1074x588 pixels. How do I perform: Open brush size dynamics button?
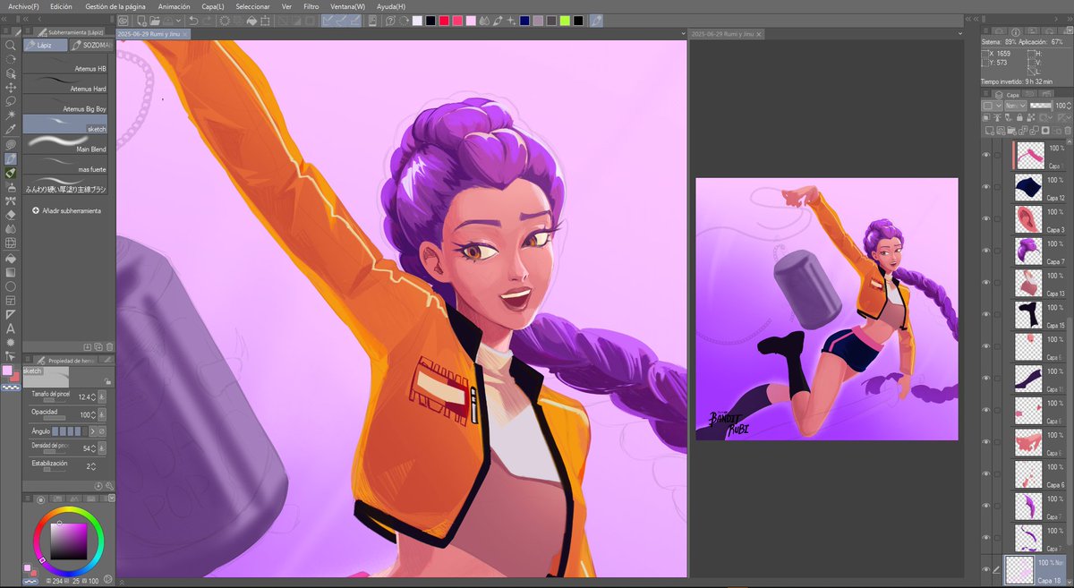tap(101, 396)
